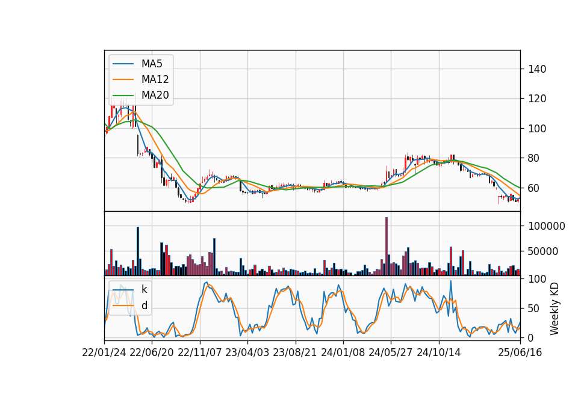Viewport: 578px width, 415px height.
Task: Click the d legend label in KD panel
Action: tap(144, 306)
